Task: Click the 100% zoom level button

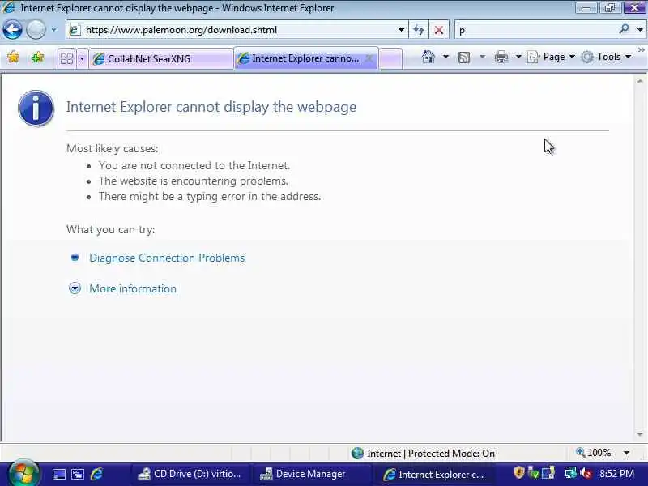Action: (x=594, y=453)
